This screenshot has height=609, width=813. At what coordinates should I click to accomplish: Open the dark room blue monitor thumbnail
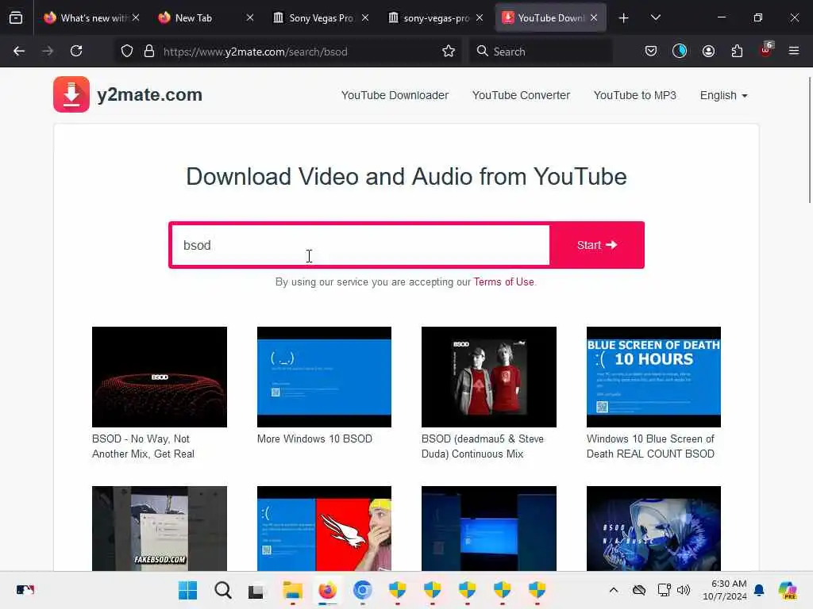click(x=489, y=528)
